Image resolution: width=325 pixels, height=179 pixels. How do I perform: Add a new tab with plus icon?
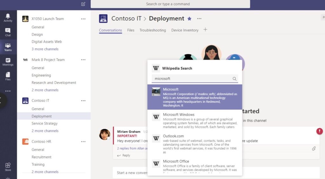tap(205, 30)
